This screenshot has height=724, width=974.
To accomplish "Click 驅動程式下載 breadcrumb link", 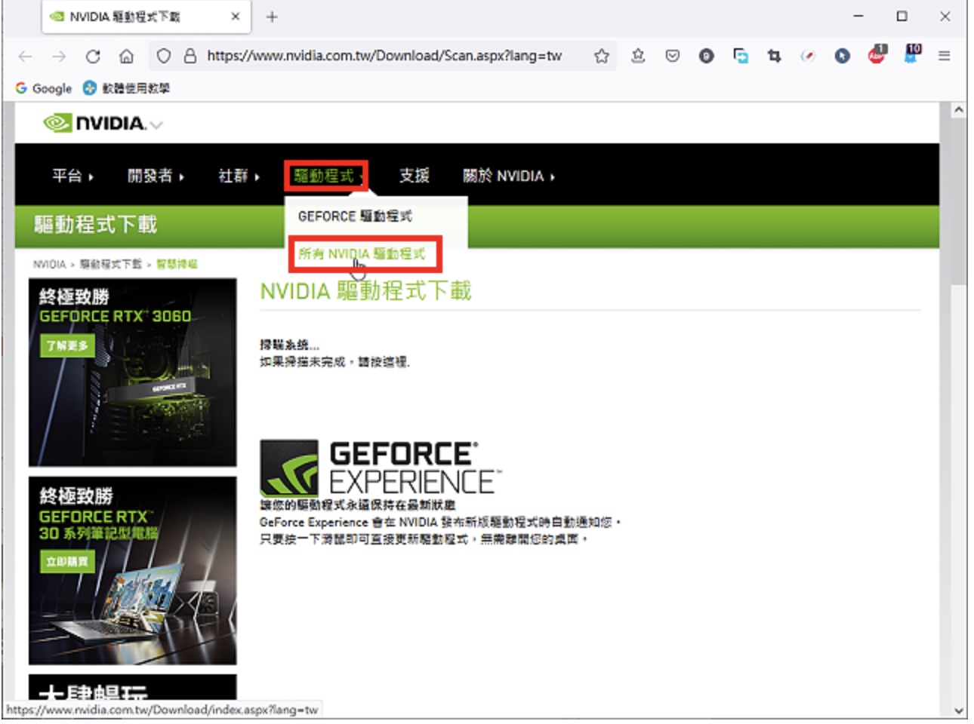I will [x=110, y=264].
